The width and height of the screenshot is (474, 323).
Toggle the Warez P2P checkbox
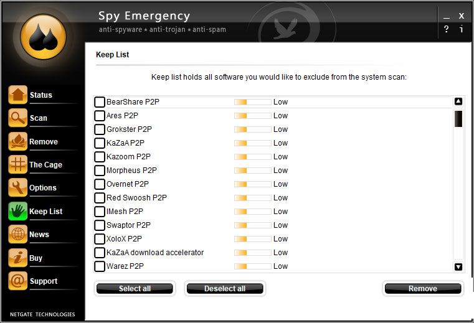(x=100, y=266)
